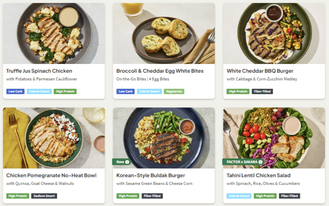Viewport: 329px width, 206px height.
Task: Open Broccoli & Cheddar Egg White Bites photo
Action: pos(164,34)
